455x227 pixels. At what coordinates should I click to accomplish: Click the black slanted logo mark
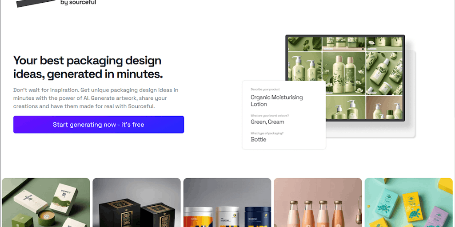[36, 3]
